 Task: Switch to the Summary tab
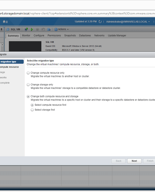coord(13,36)
